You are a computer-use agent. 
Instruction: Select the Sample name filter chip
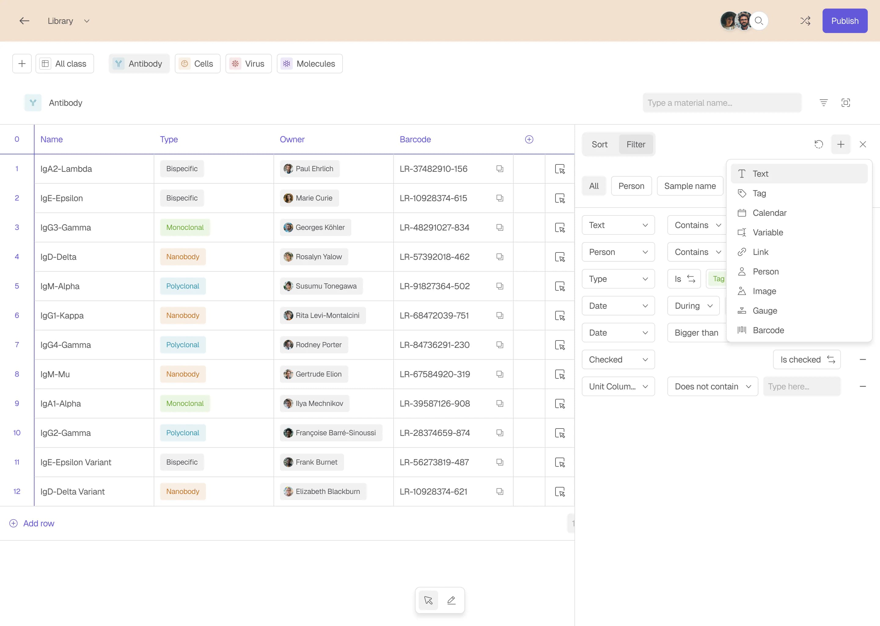690,186
